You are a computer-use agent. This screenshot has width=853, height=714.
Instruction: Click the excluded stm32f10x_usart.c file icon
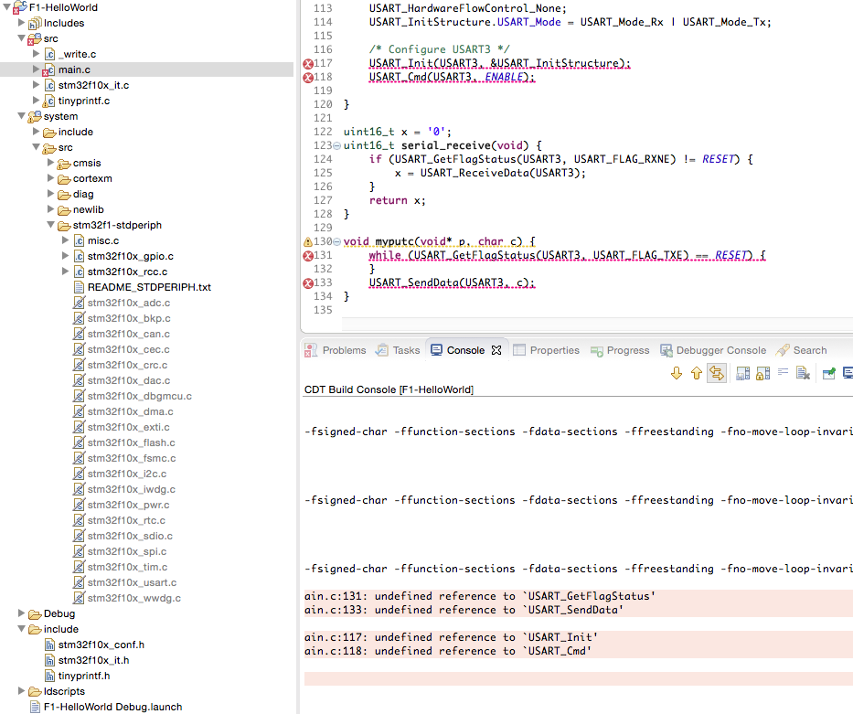pos(79,582)
